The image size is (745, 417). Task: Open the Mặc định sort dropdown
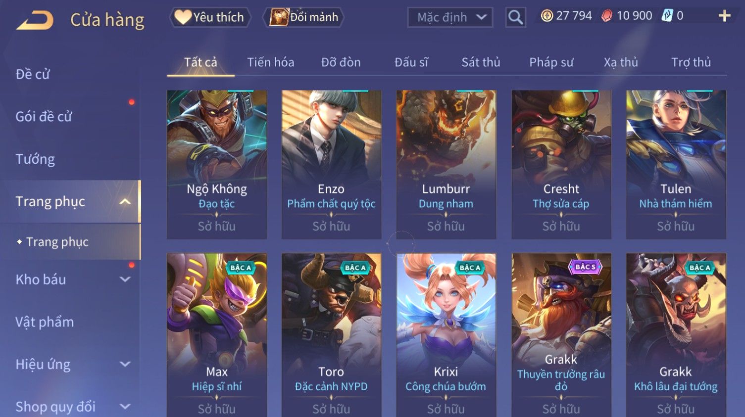[450, 17]
